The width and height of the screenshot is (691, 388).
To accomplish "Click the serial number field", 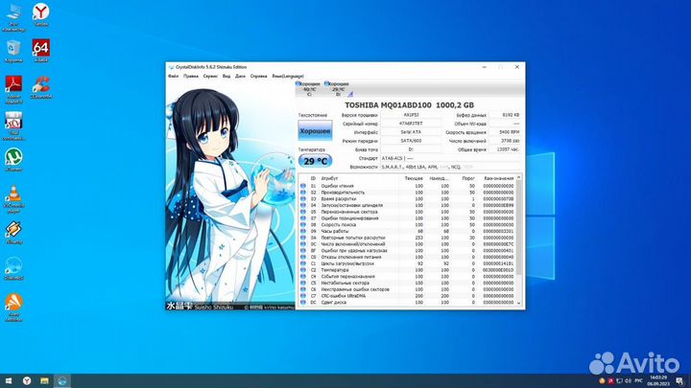I will [x=411, y=124].
